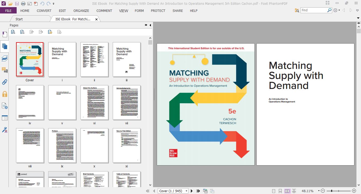Select the Pages panel icon in sidebar
This screenshot has height=194, width=361.
4,47
